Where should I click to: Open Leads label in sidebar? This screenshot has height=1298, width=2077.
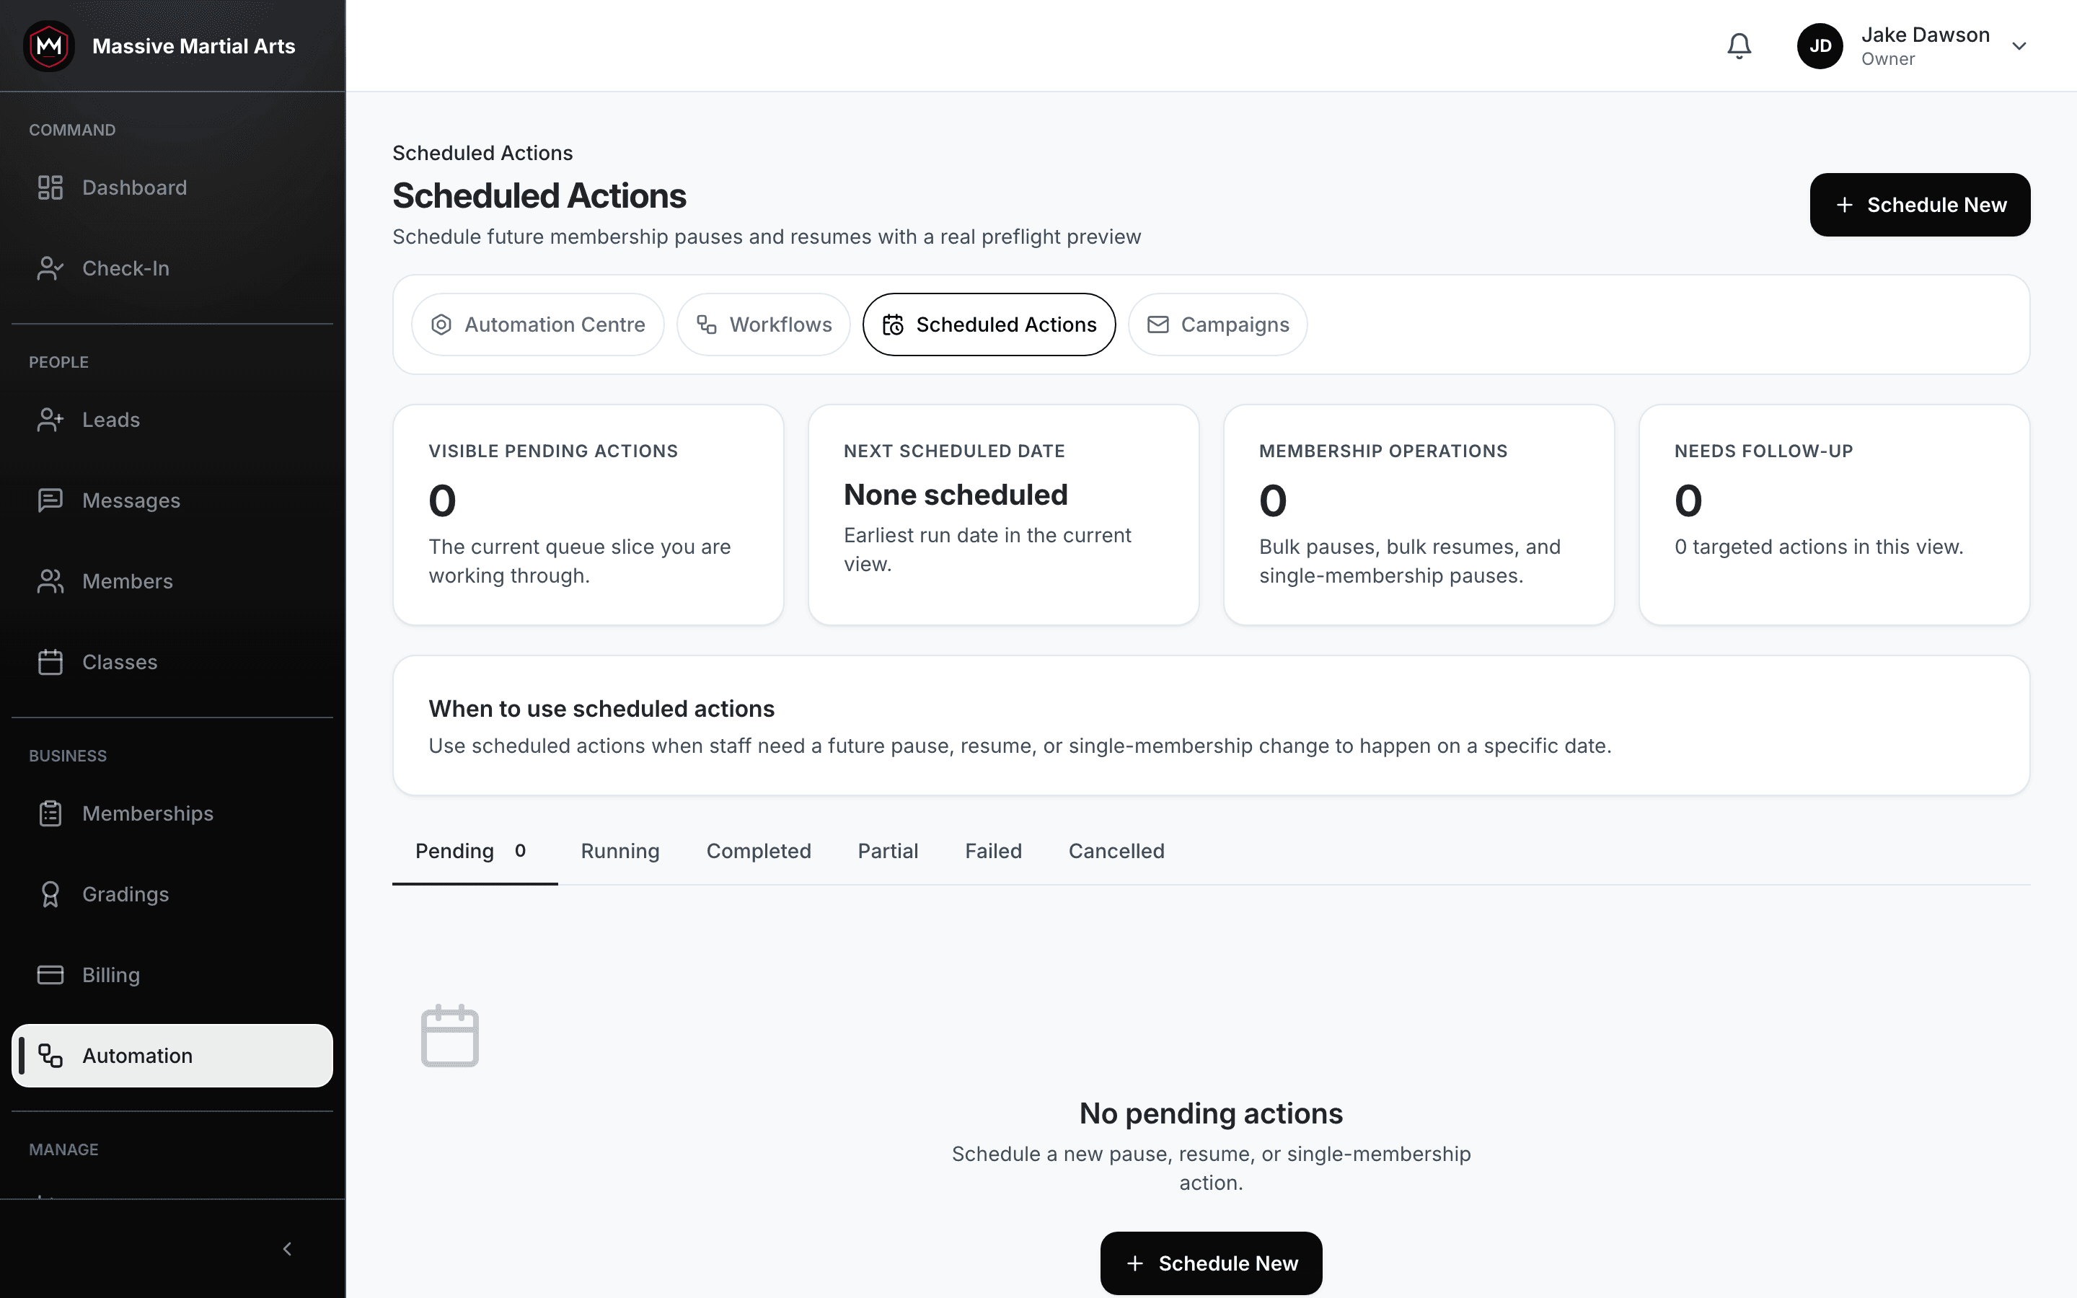point(111,419)
